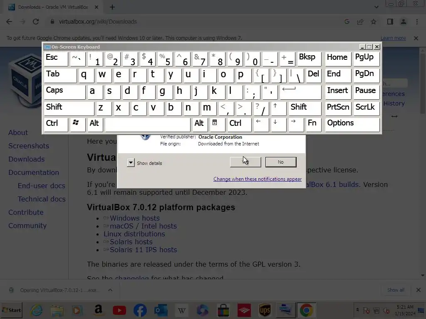Open the Windows Explorer folder taskbar icon
The height and width of the screenshot is (319, 426).
(x=57, y=310)
